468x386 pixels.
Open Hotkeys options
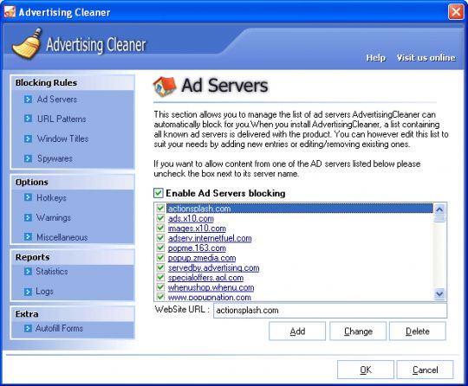point(51,197)
